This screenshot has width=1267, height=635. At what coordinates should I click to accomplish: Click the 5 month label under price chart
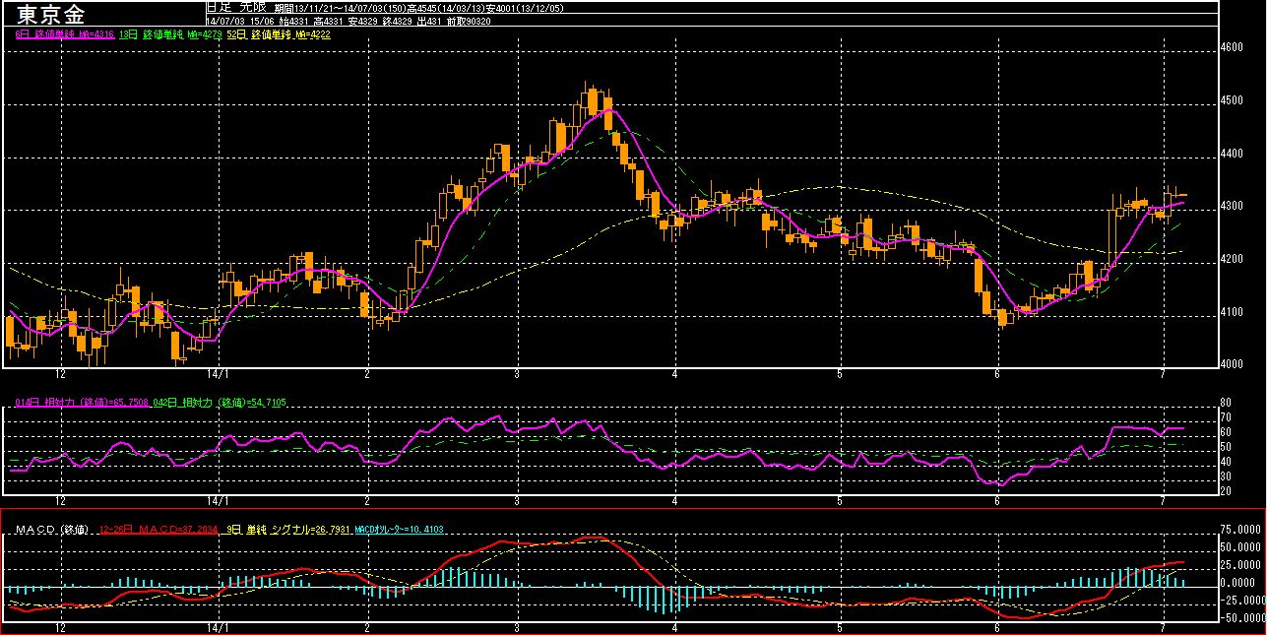[x=840, y=374]
